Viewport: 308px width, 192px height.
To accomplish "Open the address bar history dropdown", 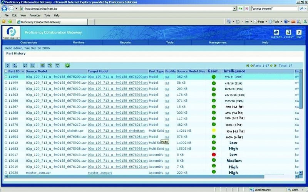I will [x=234, y=8].
